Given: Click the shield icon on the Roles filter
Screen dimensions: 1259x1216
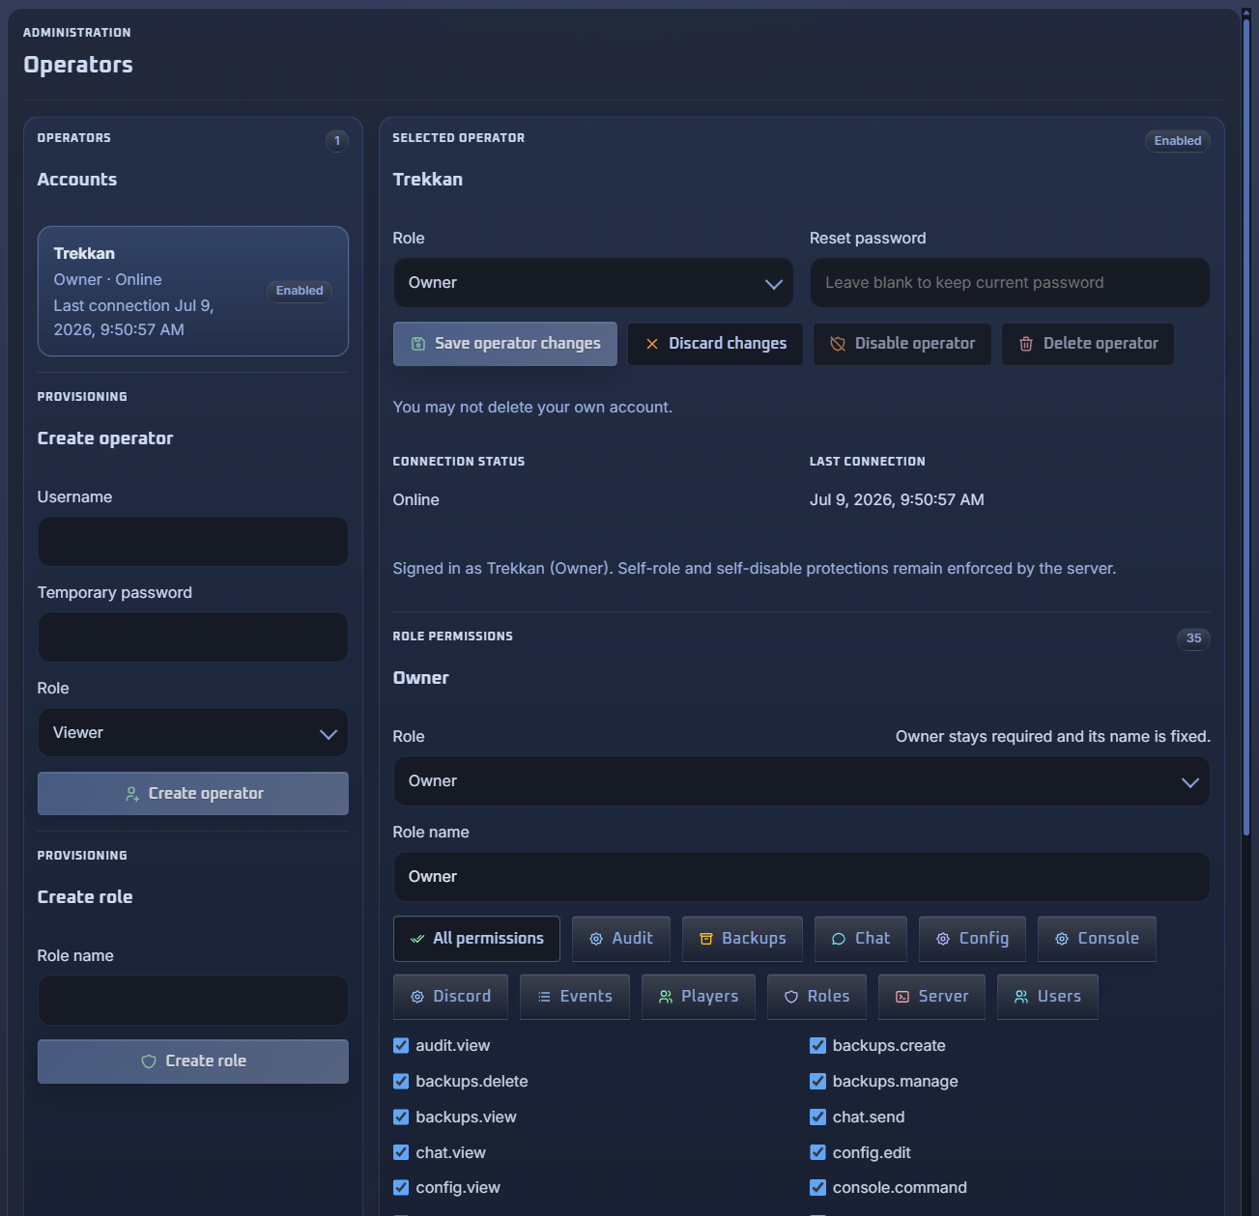Looking at the screenshot, I should (791, 997).
